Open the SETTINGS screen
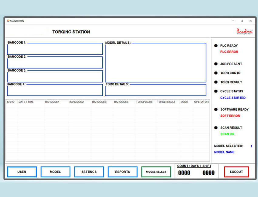 (89, 172)
